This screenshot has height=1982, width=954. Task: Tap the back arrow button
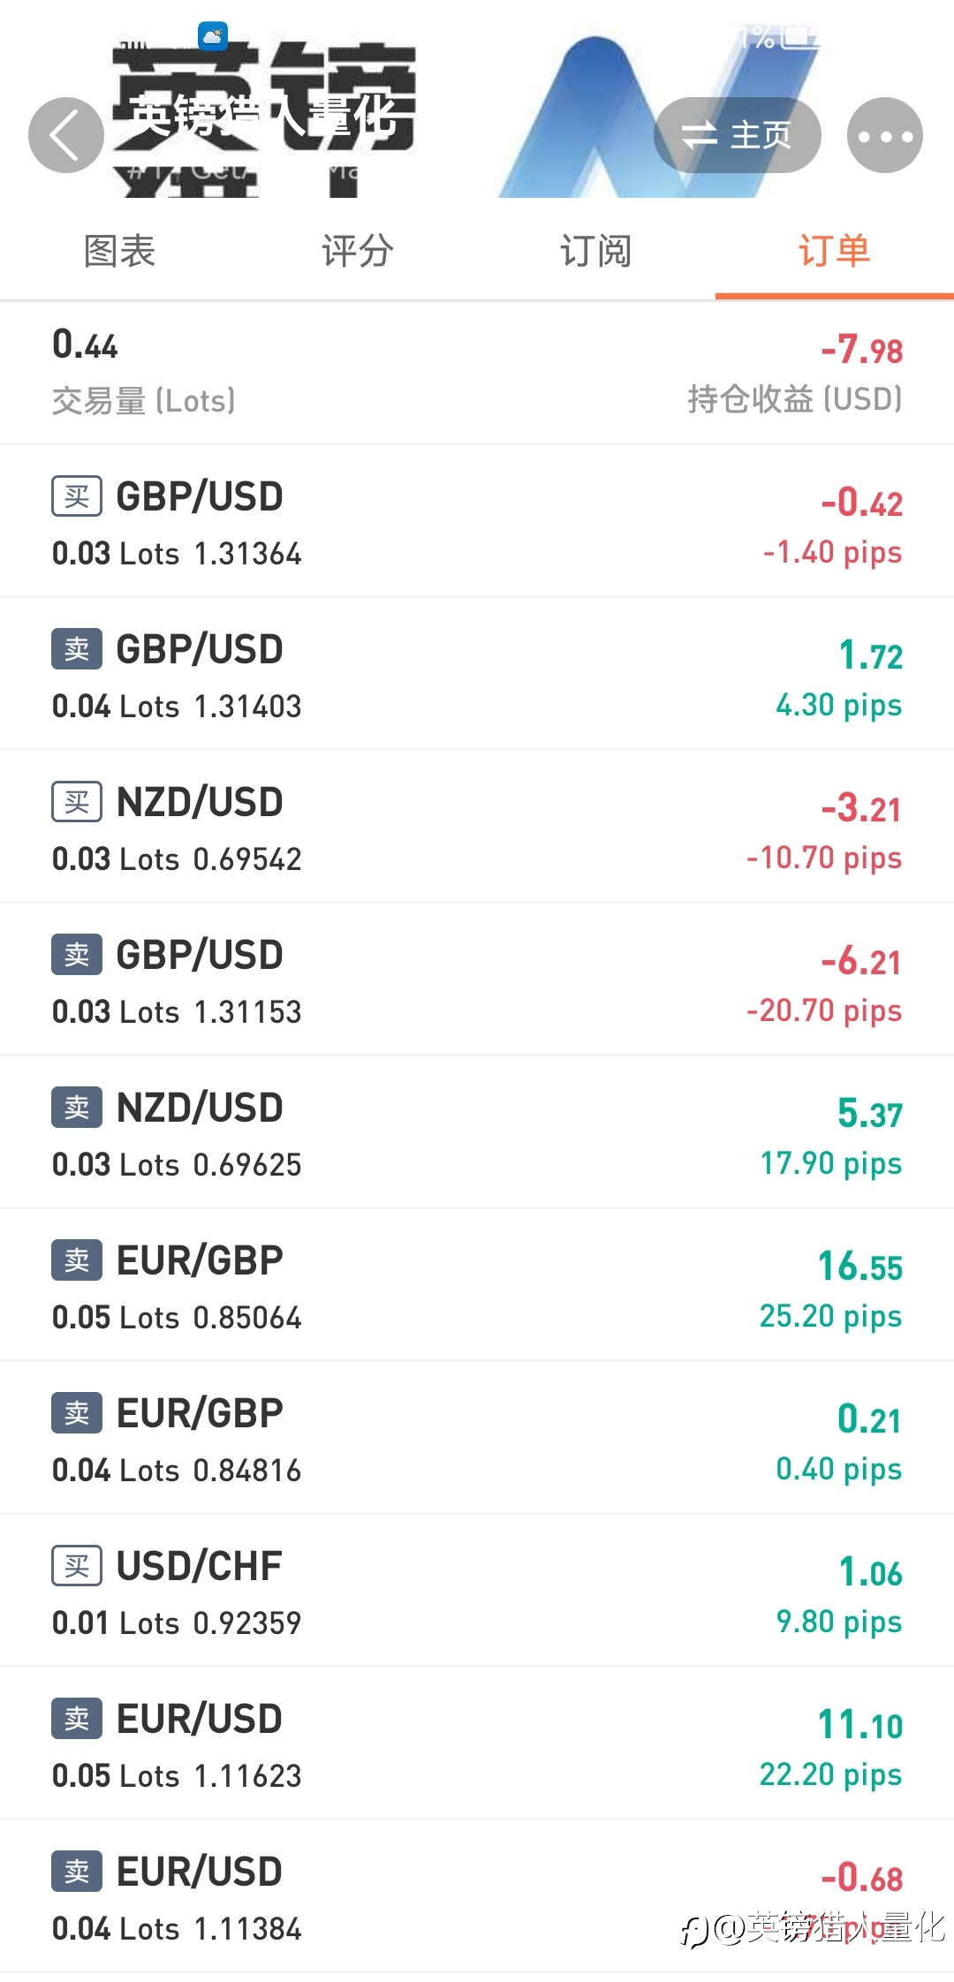65,135
